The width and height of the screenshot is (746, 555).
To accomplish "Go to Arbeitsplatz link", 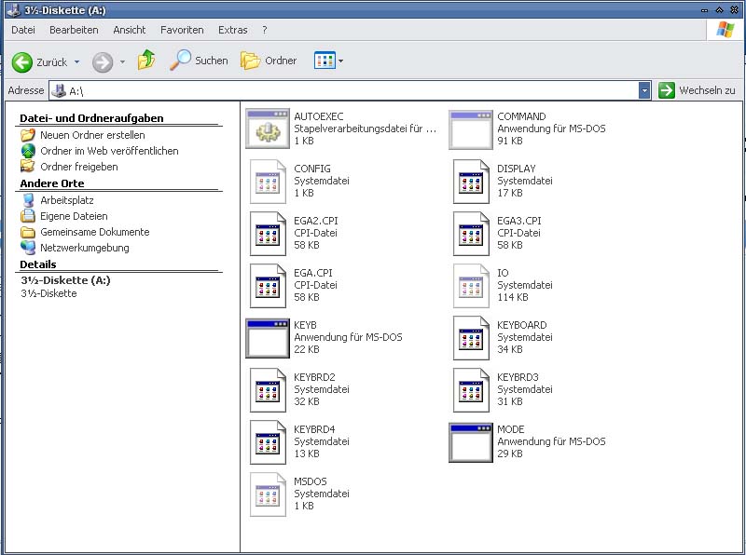I will [x=66, y=200].
